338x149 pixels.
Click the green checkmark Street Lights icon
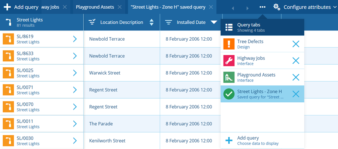point(229,94)
